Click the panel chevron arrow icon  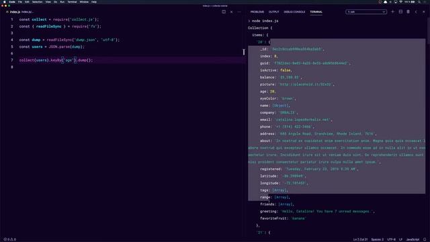416,12
